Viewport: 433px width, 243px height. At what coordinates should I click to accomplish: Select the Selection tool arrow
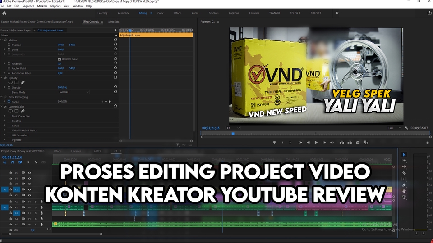[x=404, y=155]
